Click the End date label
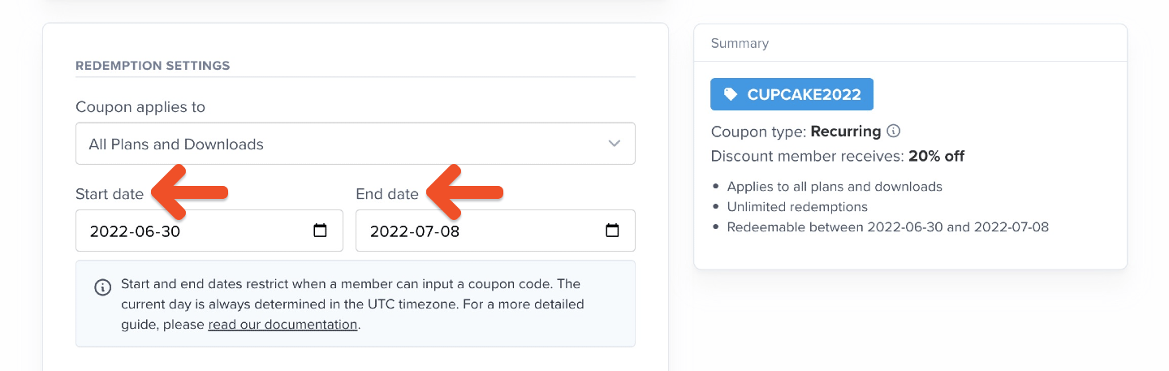 387,194
